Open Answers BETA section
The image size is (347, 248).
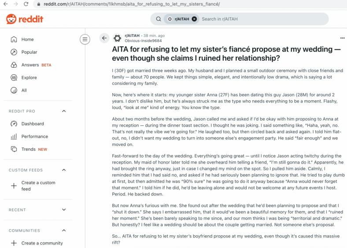(36, 65)
